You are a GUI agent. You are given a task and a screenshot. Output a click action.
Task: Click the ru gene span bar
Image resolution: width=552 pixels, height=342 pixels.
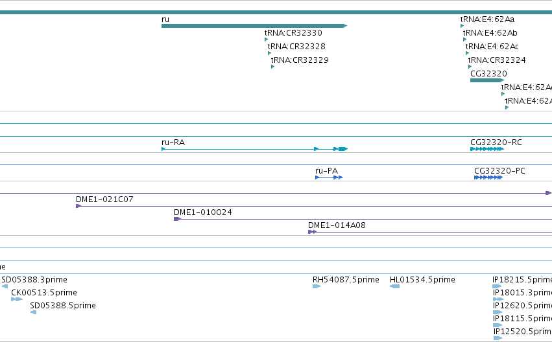coord(254,26)
